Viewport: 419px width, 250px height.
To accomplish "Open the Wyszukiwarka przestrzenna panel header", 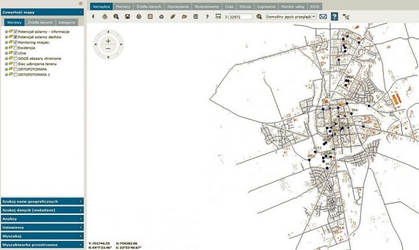I will click(42, 245).
